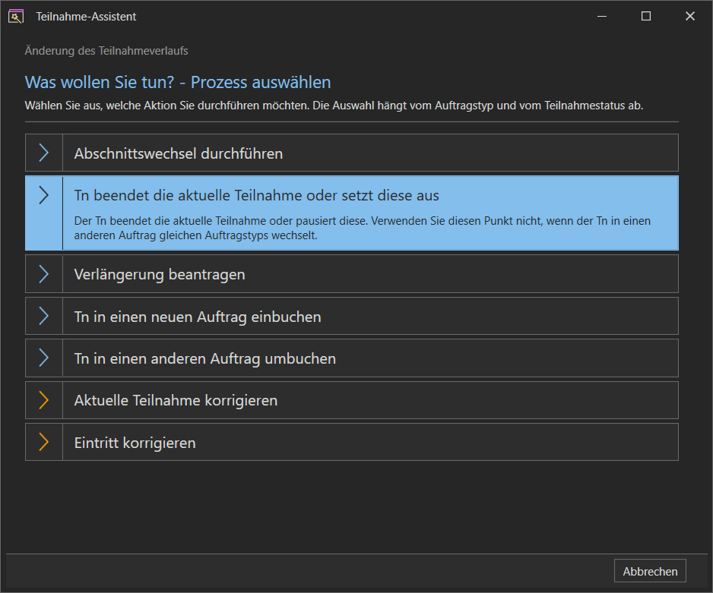This screenshot has width=713, height=593.
Task: Click the Teilnahme-Assistent wizard icon in title bar
Action: [x=16, y=17]
